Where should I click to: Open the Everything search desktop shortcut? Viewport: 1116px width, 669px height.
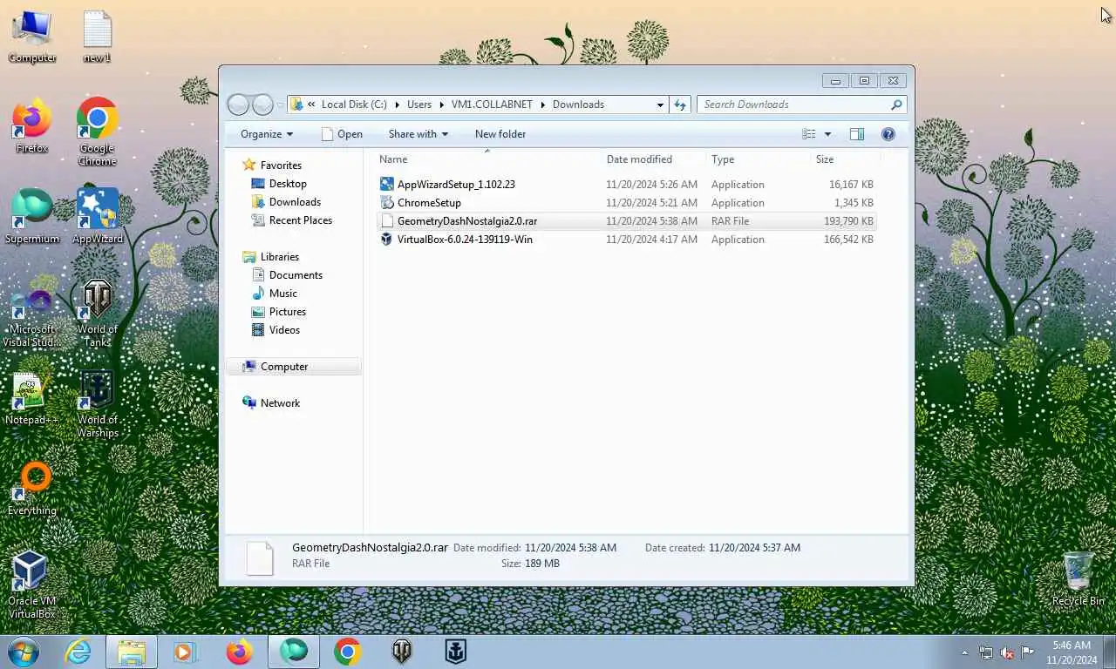coord(32,490)
